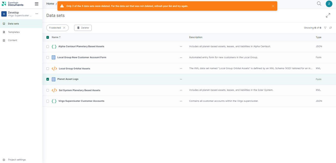Toggle the hamburger sidebar menu
The width and height of the screenshot is (336, 163).
click(37, 4)
